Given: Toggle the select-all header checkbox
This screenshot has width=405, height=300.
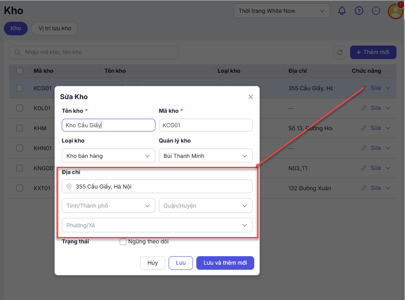Looking at the screenshot, I should coord(20,71).
